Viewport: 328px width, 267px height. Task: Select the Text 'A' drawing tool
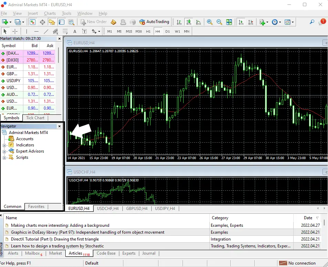(x=75, y=31)
